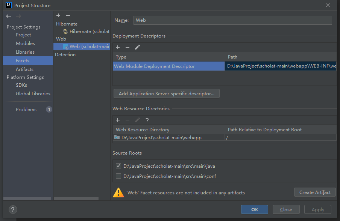
Task: Click the '/' deployment root path cell
Action: click(x=281, y=138)
